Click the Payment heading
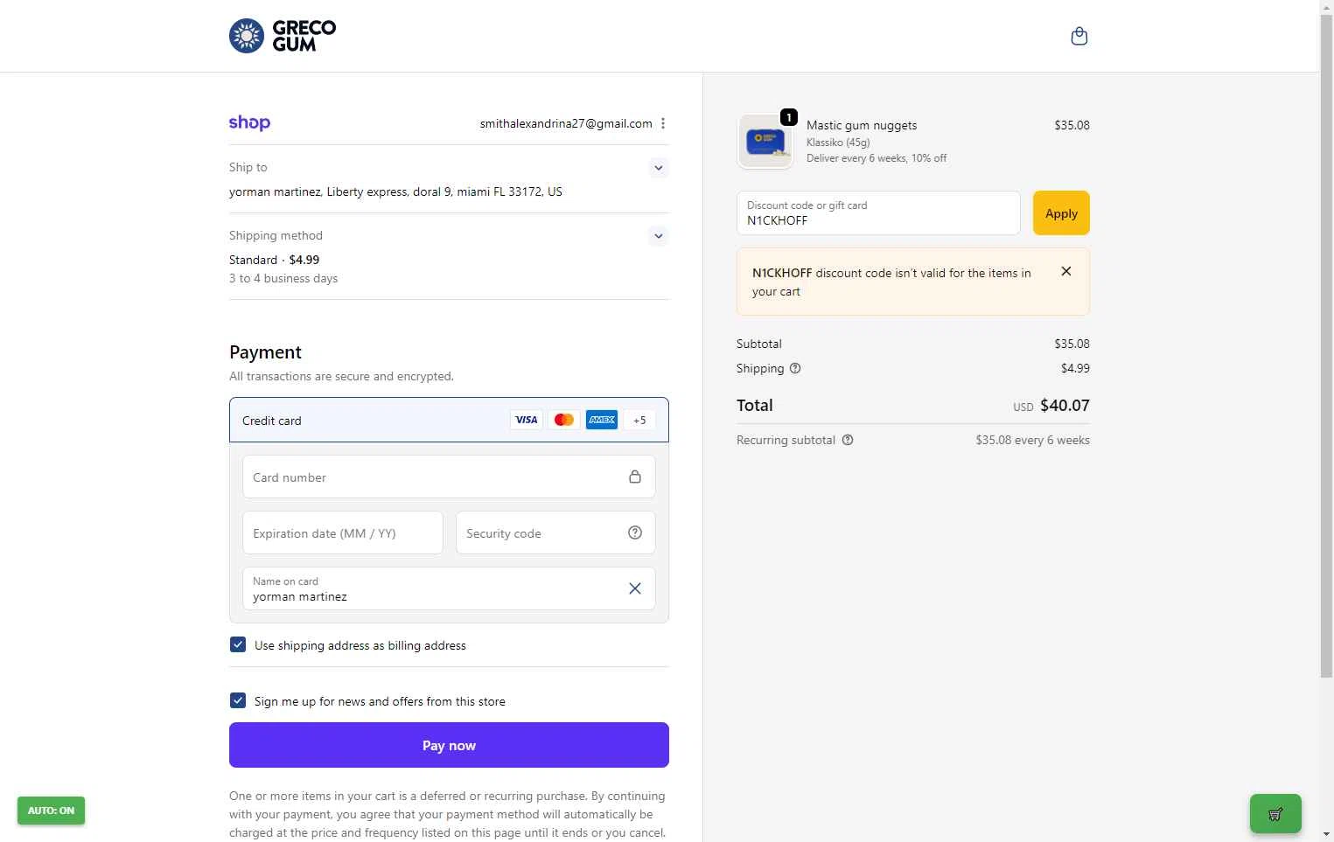 [265, 352]
